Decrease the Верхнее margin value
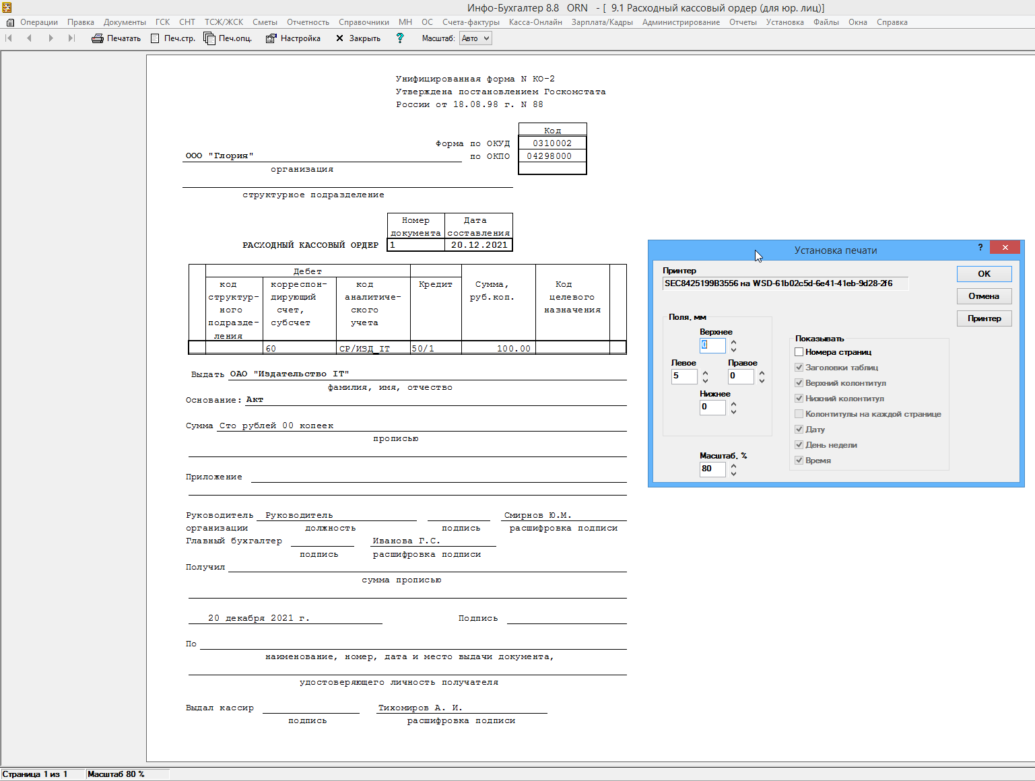 733,349
